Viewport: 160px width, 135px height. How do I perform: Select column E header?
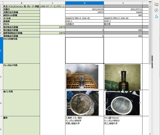pyautogui.click(x=123, y=3)
